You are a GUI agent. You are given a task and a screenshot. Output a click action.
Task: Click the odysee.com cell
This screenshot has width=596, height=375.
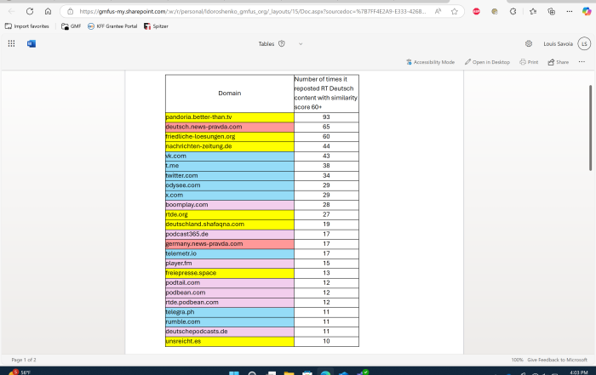(230, 185)
